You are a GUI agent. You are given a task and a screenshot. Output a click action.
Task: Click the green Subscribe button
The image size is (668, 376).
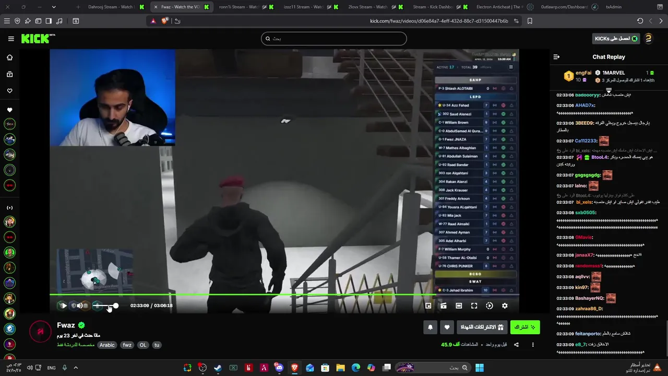tap(525, 327)
